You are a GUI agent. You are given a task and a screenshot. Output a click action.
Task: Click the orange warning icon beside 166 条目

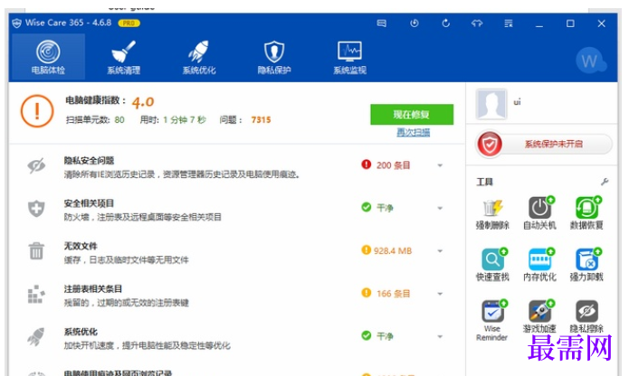[x=366, y=293]
